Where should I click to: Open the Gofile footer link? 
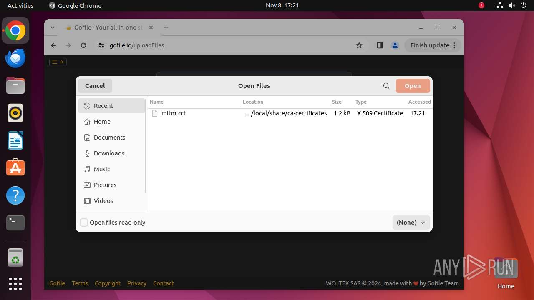point(57,283)
